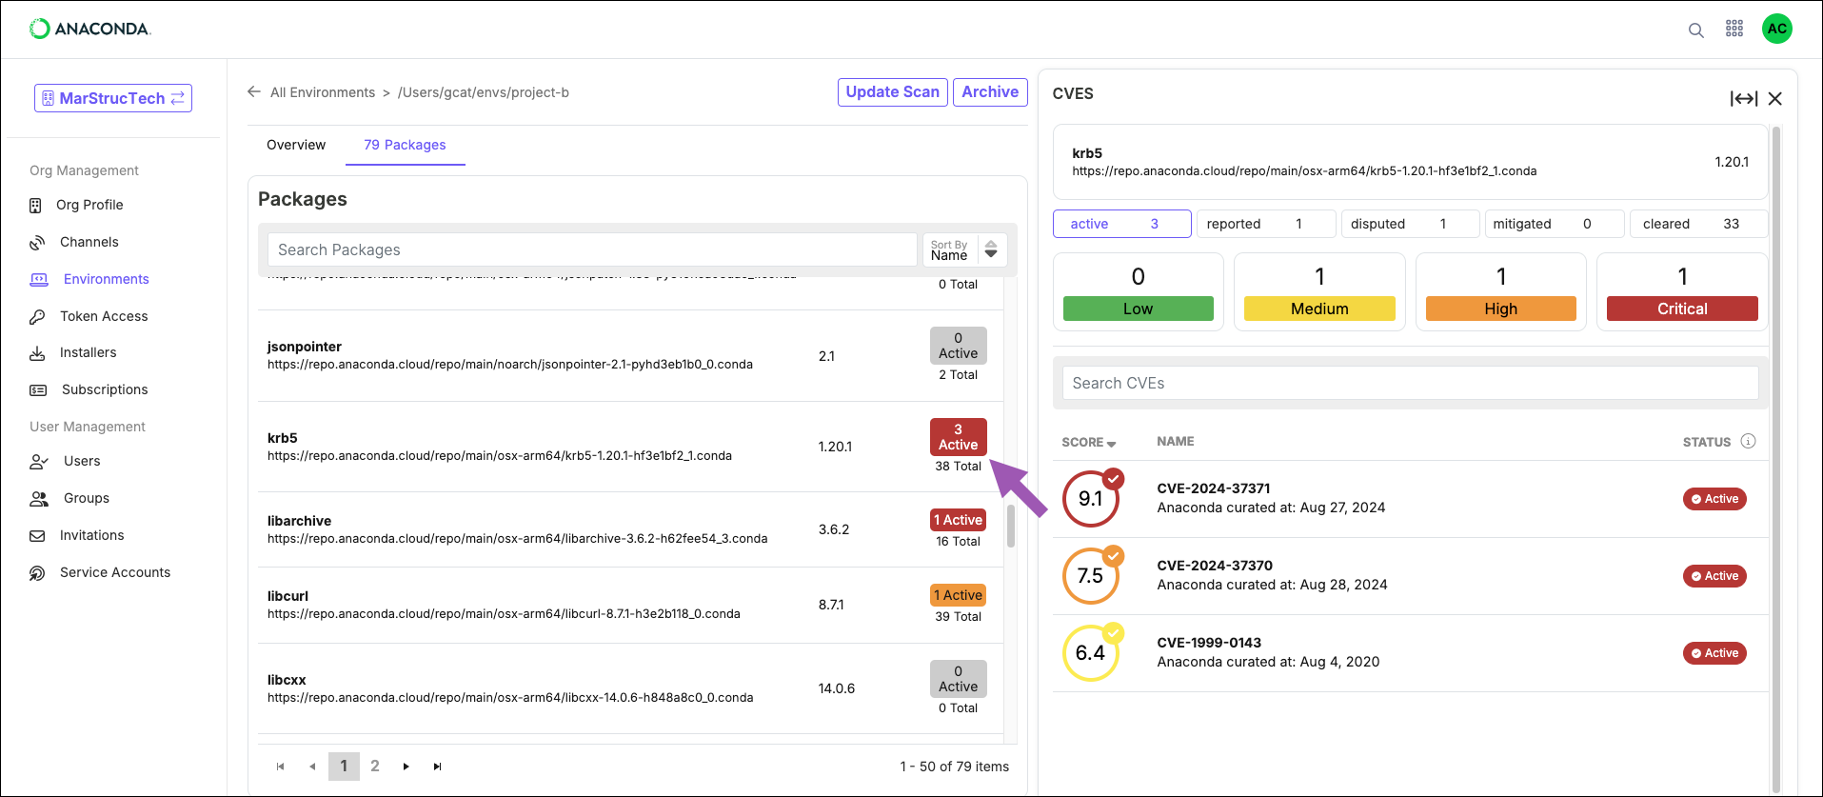Select the active 3 filter tab

click(x=1122, y=224)
